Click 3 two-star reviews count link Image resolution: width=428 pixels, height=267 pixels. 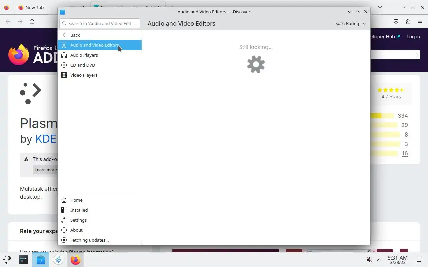point(406,144)
